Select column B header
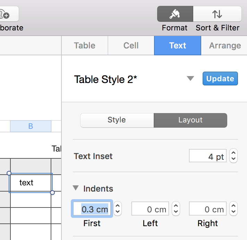Screen dimensions: 247x240 31,127
